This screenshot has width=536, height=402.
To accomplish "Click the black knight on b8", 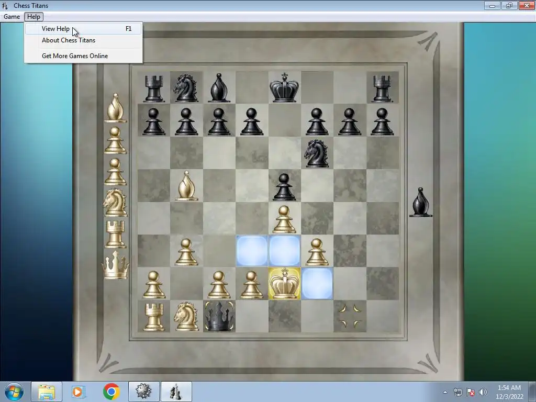I will pos(186,88).
